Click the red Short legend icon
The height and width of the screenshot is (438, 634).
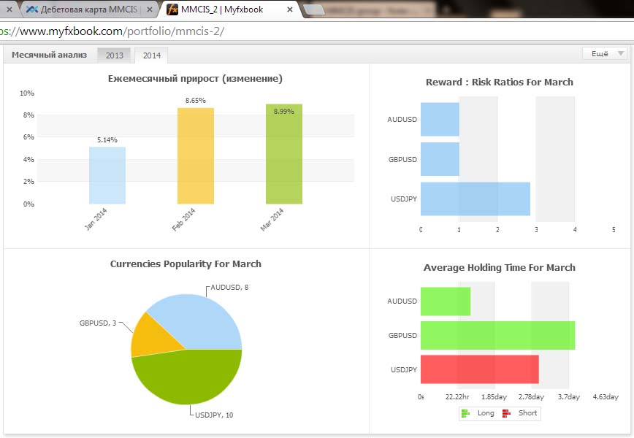(506, 413)
